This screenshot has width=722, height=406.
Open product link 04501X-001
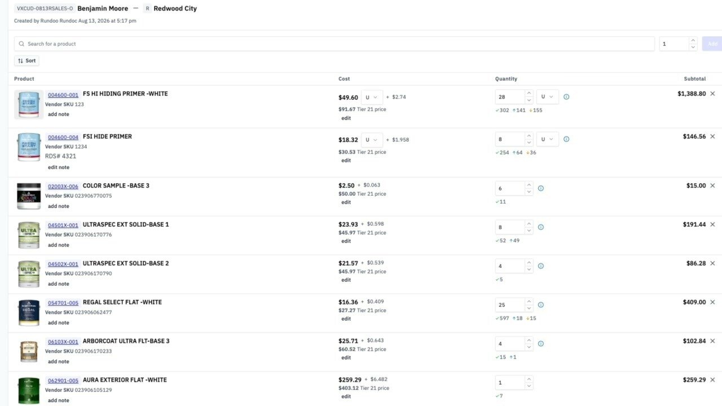(x=63, y=226)
